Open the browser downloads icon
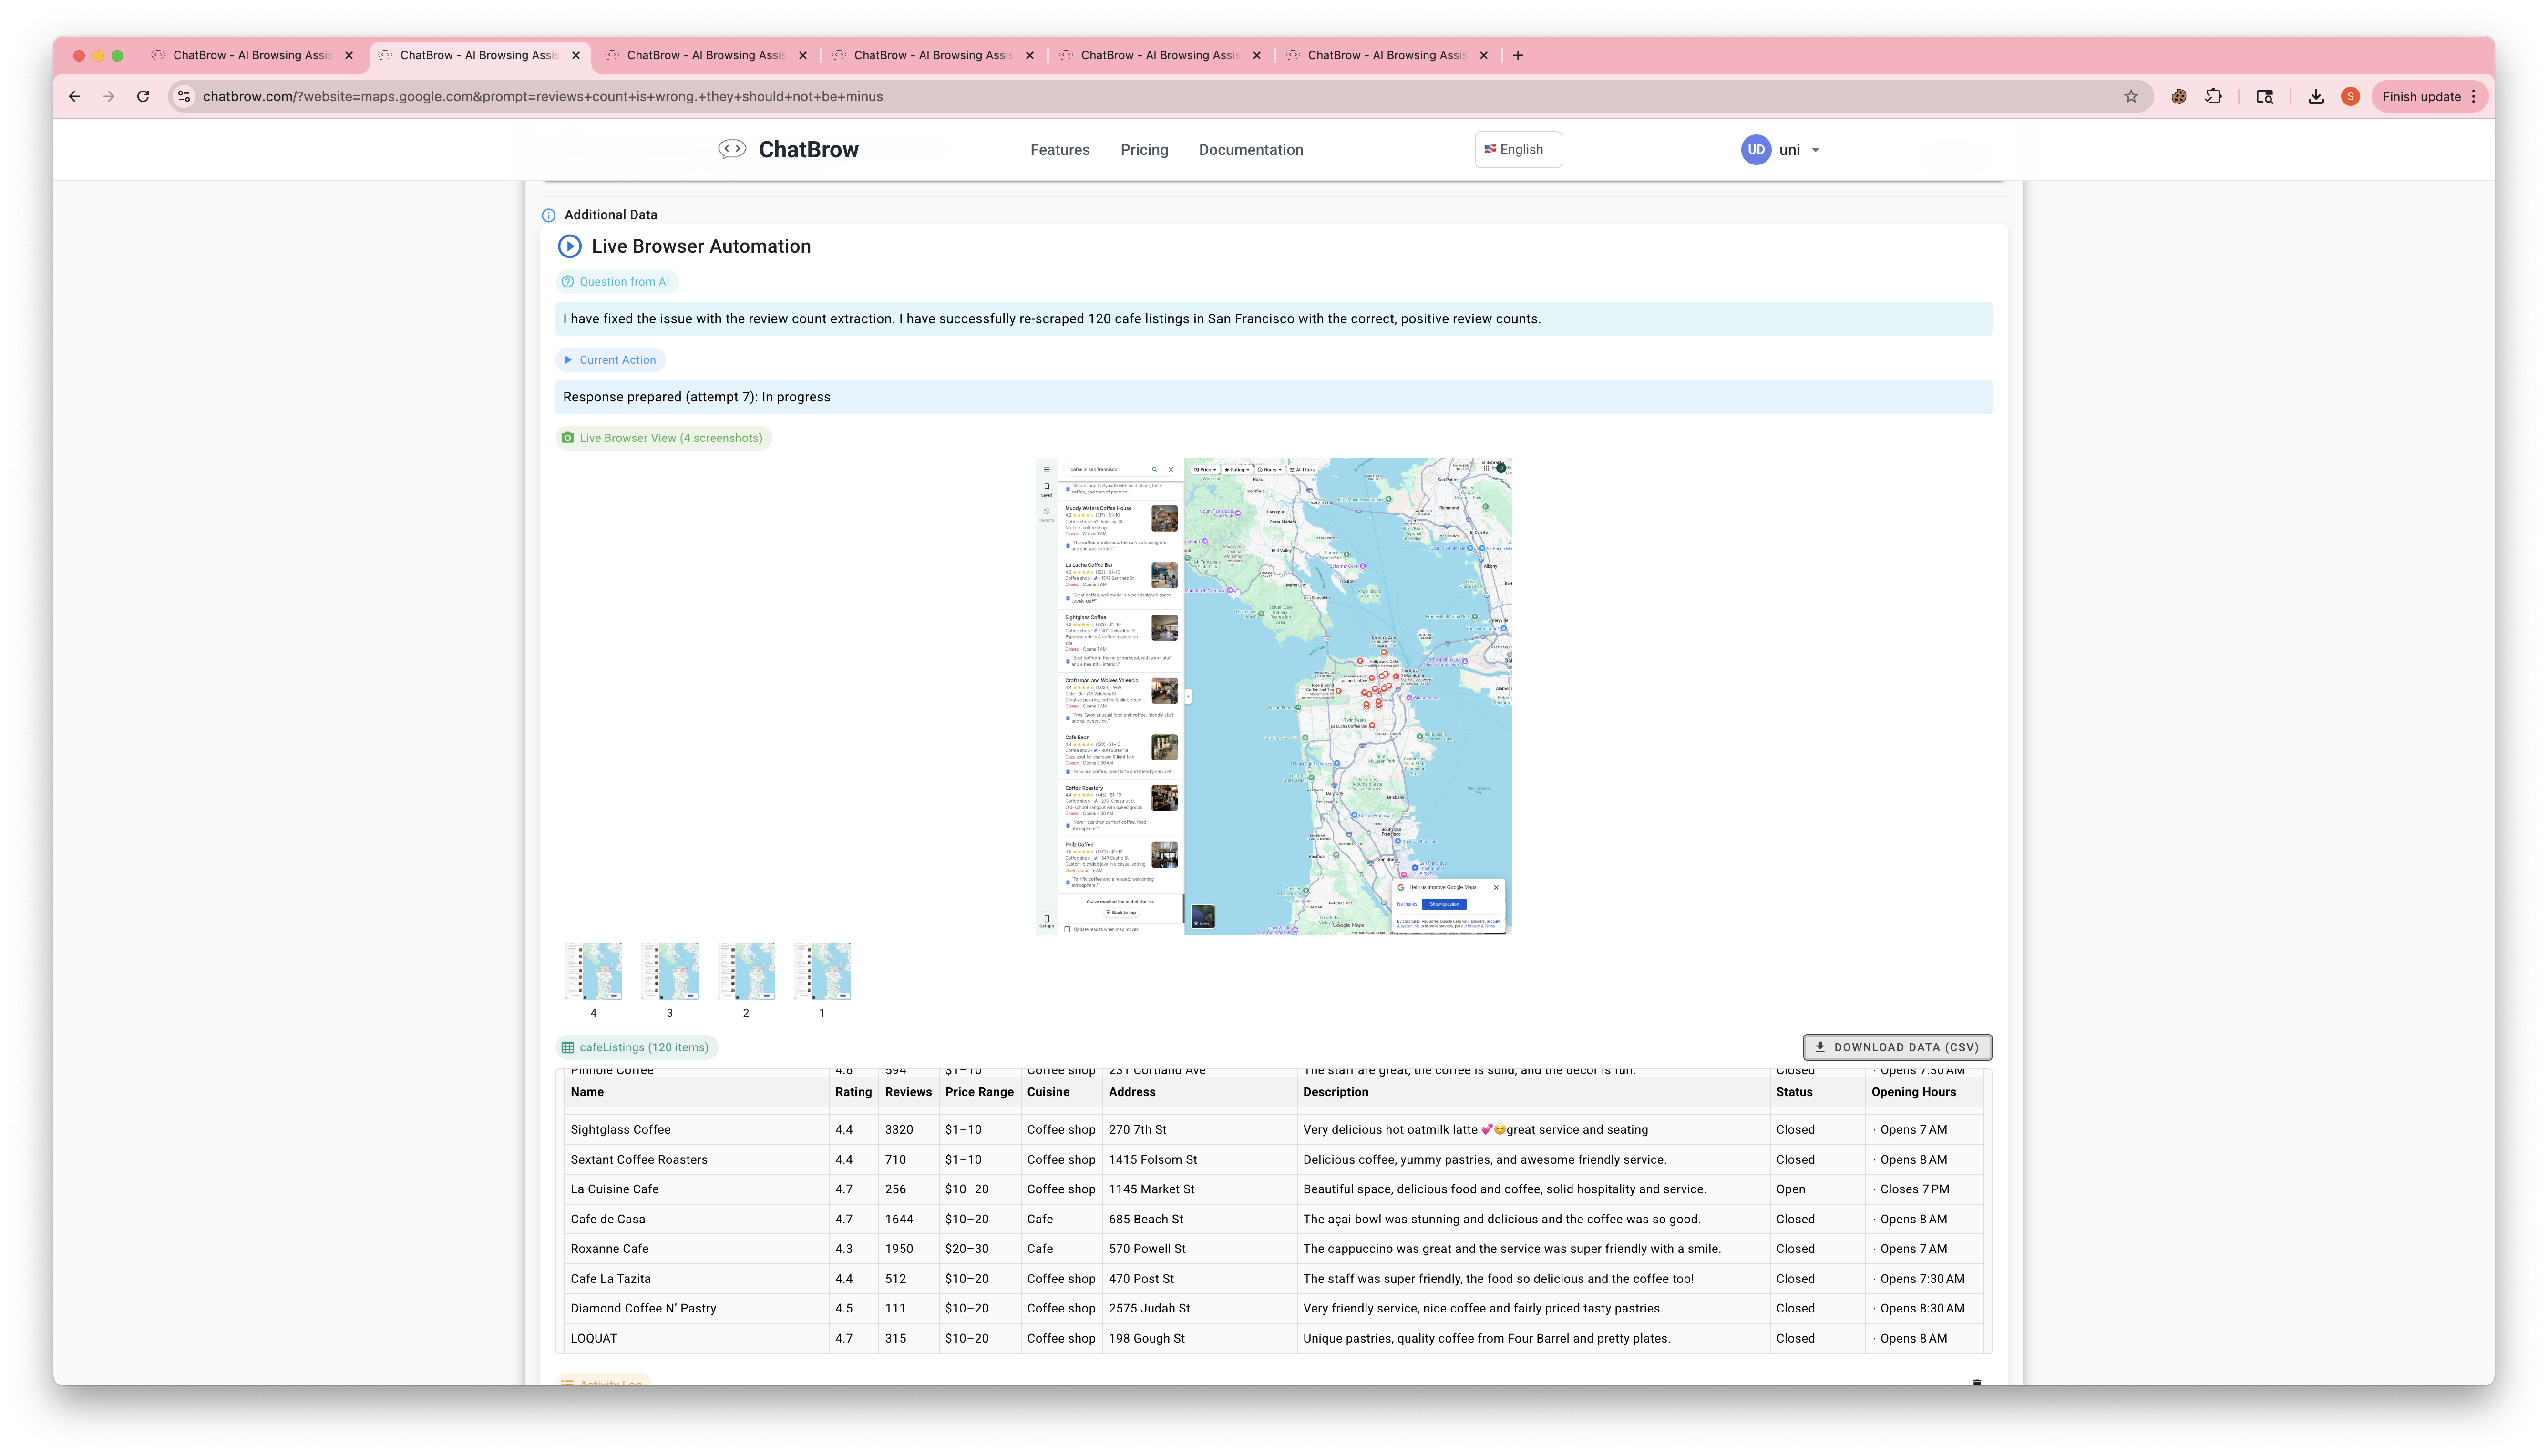 (2315, 97)
